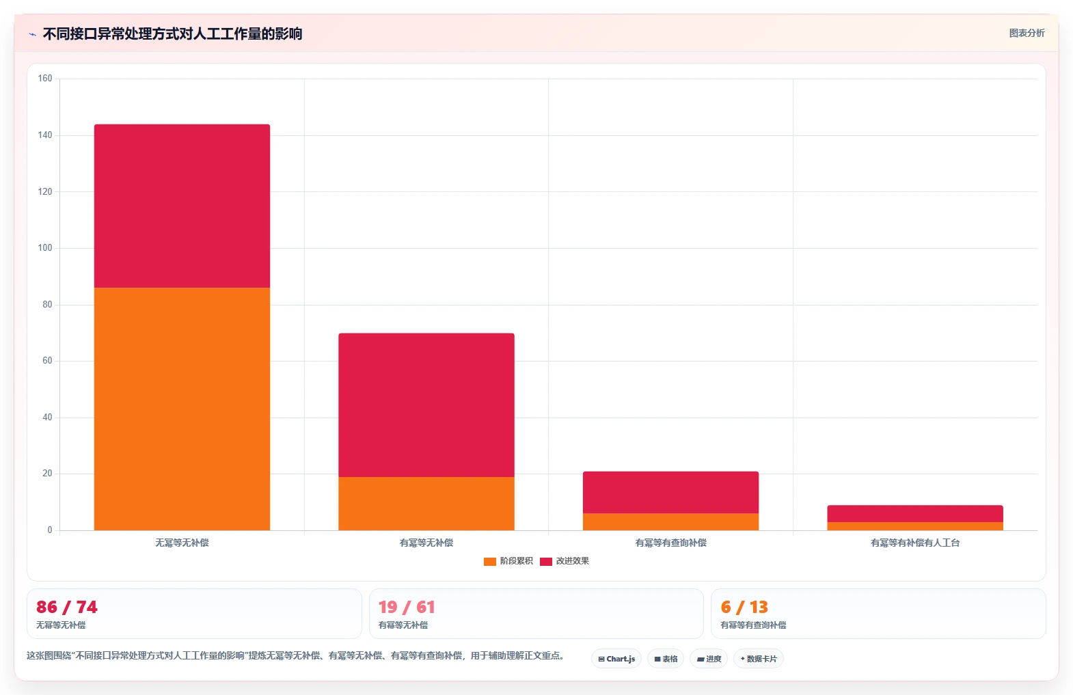This screenshot has width=1073, height=695.
Task: Click the y-axis value 80
Action: click(47, 305)
